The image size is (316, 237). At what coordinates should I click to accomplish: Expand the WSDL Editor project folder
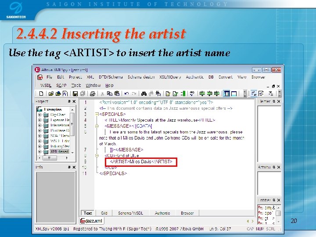pyautogui.click(x=39, y=141)
